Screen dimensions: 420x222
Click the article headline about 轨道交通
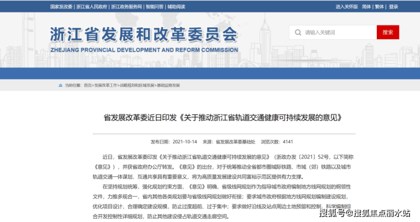pos(223,118)
